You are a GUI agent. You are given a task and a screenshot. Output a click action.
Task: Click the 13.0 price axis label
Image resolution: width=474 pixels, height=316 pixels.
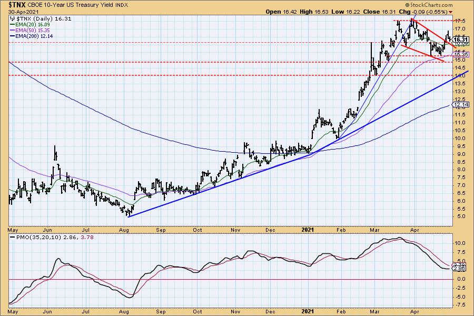click(459, 91)
